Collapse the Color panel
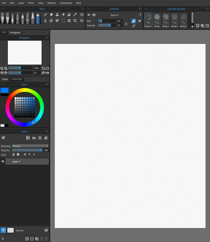The width and height of the screenshot is (210, 242). pyautogui.click(x=2, y=84)
